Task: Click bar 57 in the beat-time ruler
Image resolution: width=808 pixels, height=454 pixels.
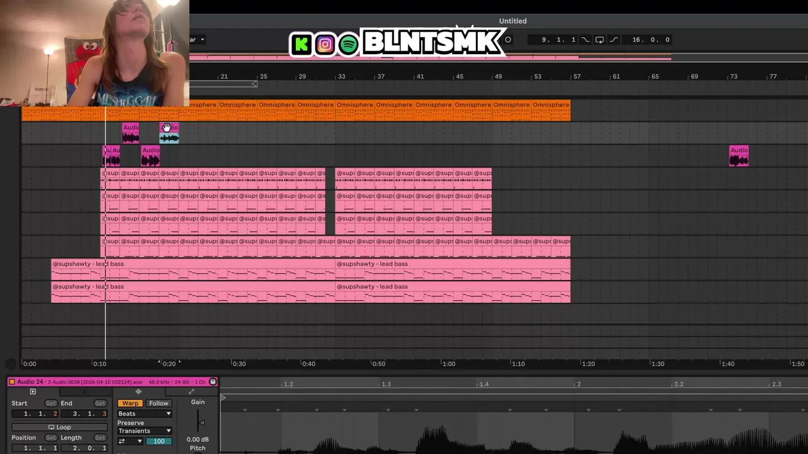Action: coord(576,76)
